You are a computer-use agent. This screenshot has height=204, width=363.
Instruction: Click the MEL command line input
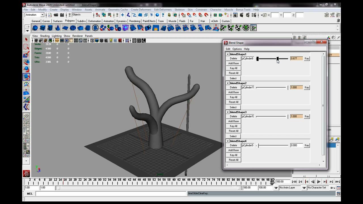(111, 194)
